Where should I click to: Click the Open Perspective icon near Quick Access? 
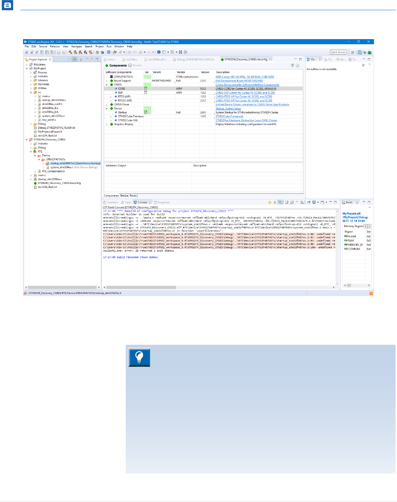[353, 52]
